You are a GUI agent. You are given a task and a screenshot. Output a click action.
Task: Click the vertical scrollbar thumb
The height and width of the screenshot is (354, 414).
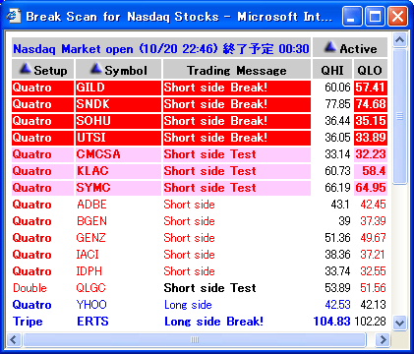click(399, 116)
